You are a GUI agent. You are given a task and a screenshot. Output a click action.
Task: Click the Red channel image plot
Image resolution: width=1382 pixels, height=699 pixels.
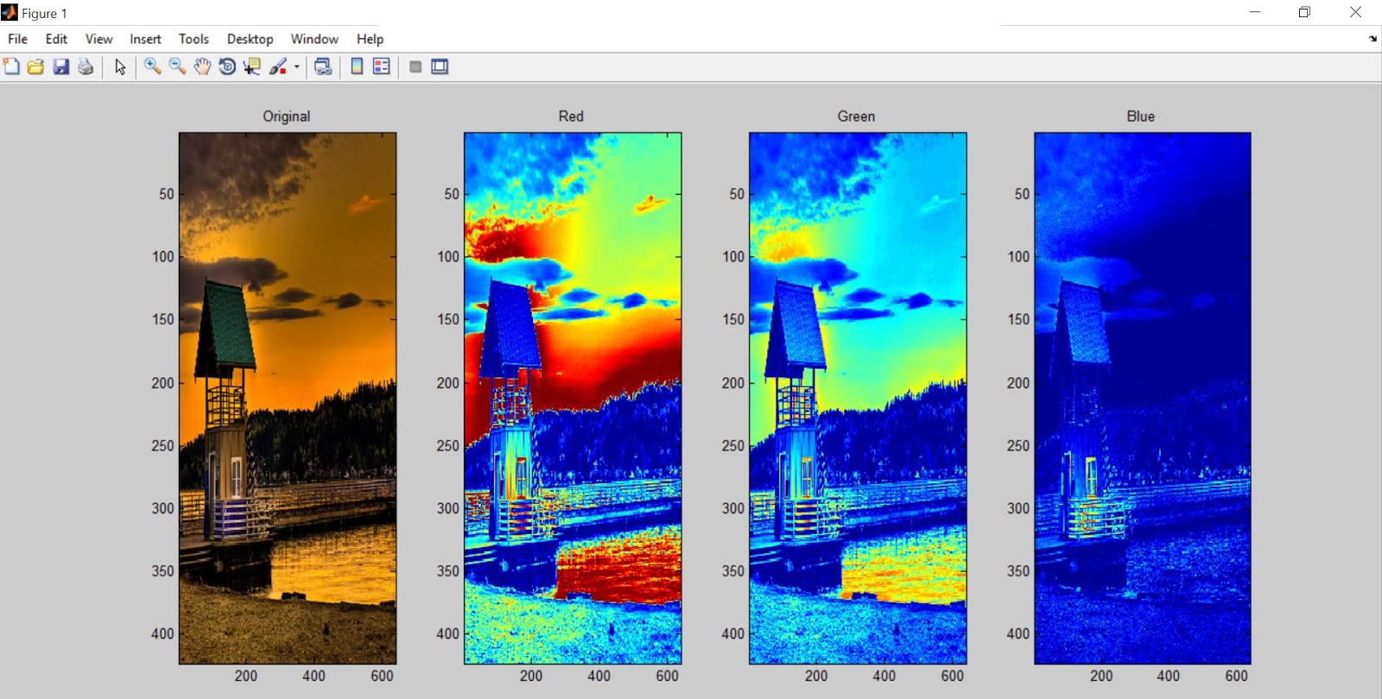click(573, 398)
